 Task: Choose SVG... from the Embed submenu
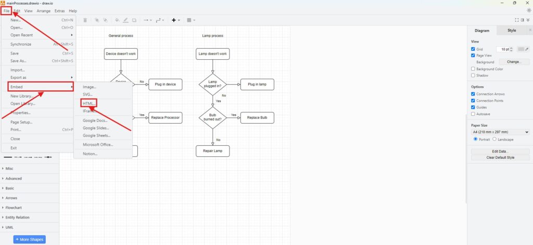[x=103, y=94]
